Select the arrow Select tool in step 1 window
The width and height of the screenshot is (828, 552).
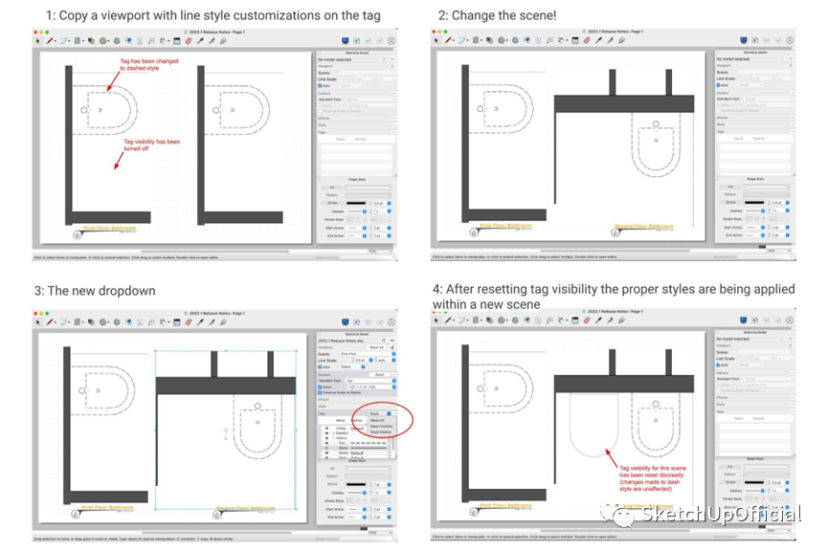38,41
